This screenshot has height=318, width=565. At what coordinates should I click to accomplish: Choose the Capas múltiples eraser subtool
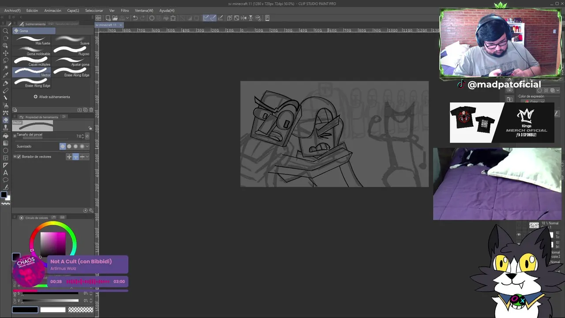[x=32, y=62]
